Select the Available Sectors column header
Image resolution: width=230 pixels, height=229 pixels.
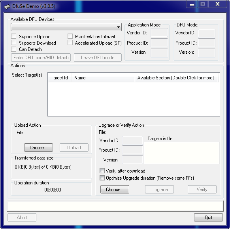176,78
